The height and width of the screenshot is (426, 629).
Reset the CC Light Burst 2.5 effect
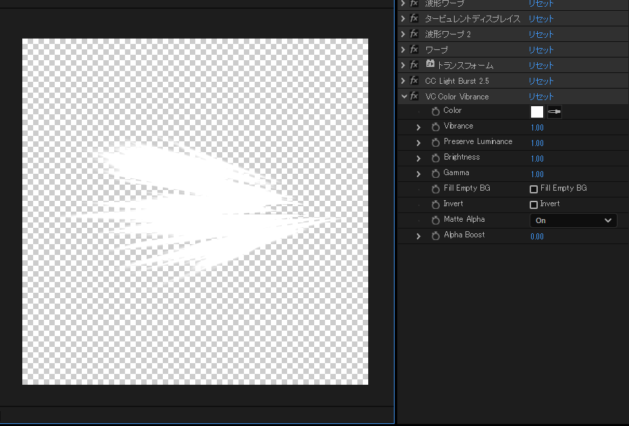tap(541, 81)
